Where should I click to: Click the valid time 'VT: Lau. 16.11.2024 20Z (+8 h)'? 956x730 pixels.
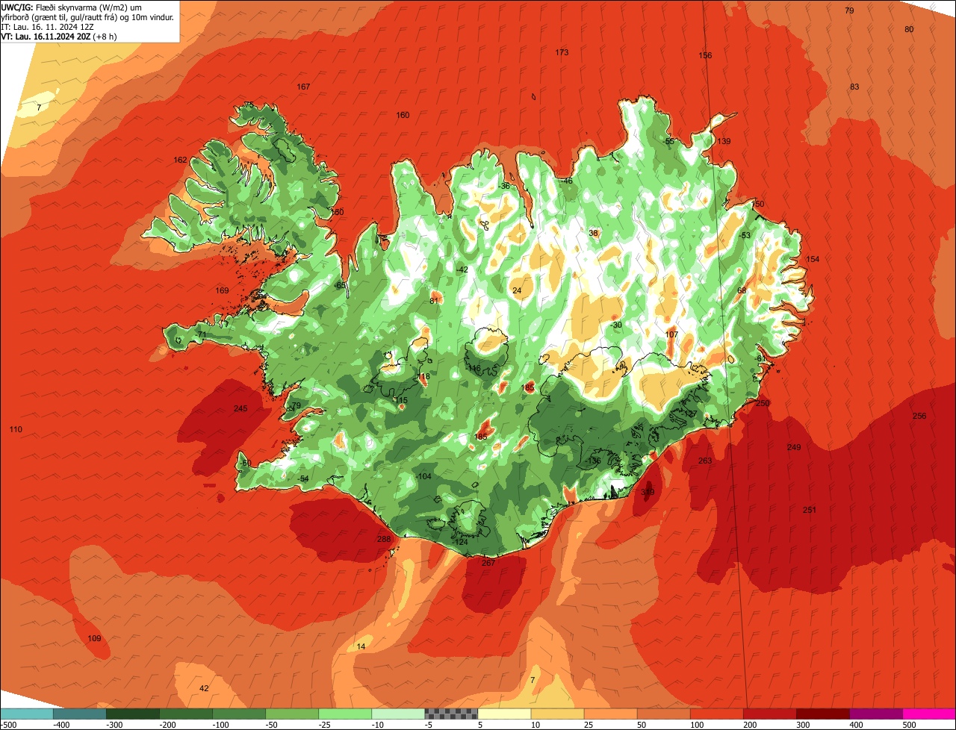[x=60, y=37]
